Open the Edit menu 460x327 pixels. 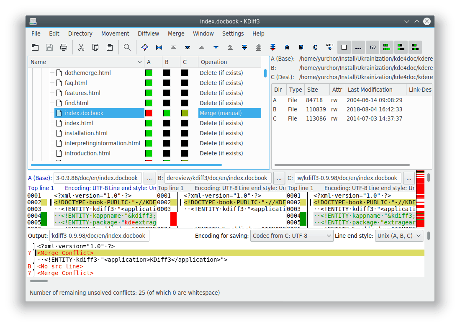point(54,33)
